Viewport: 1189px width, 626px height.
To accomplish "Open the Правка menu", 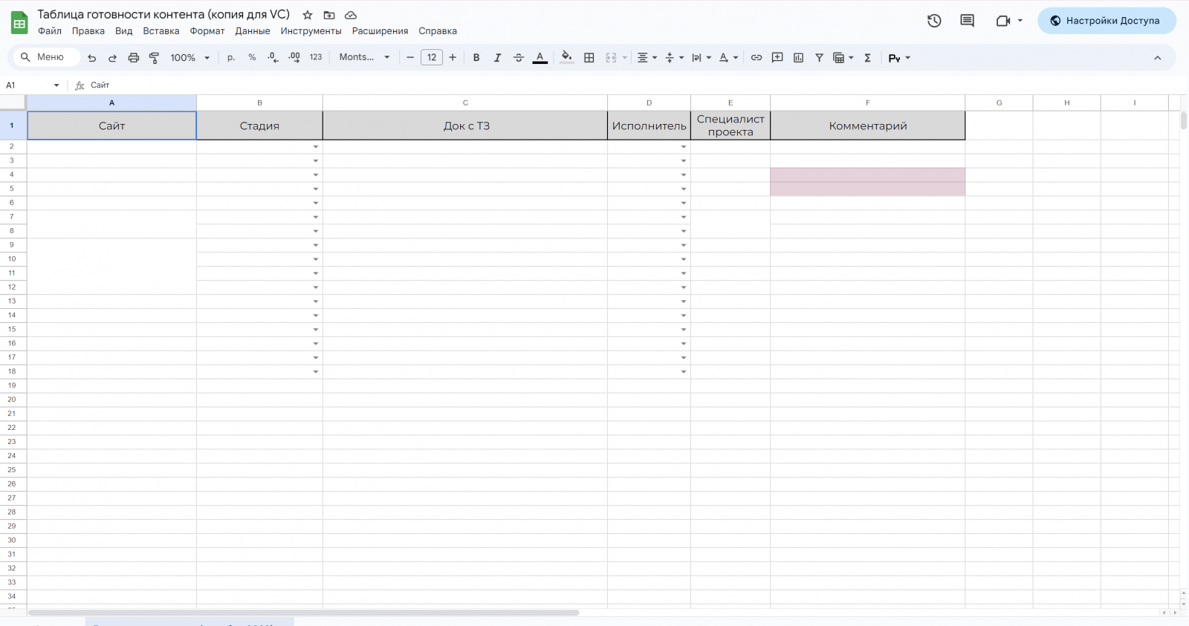I will click(88, 31).
